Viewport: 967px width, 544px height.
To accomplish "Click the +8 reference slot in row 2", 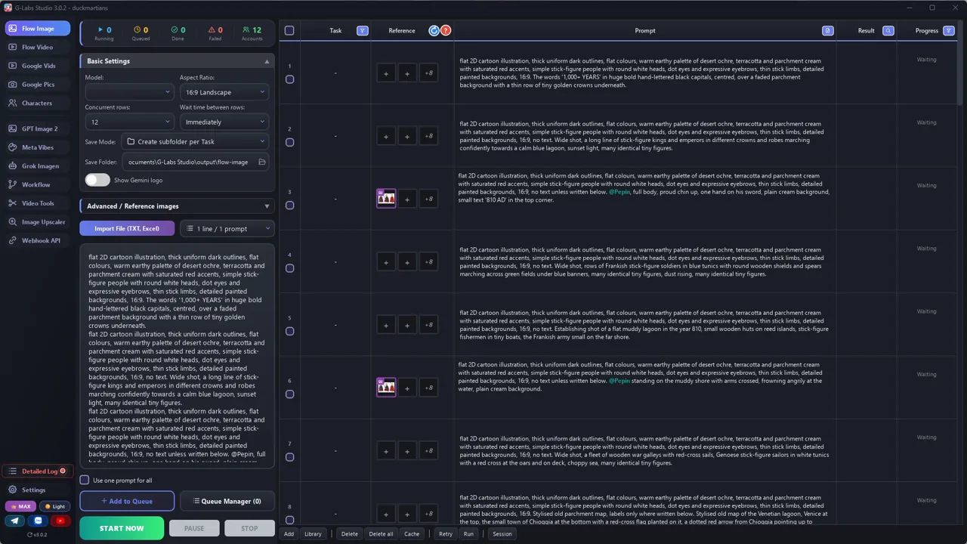I will [x=428, y=136].
